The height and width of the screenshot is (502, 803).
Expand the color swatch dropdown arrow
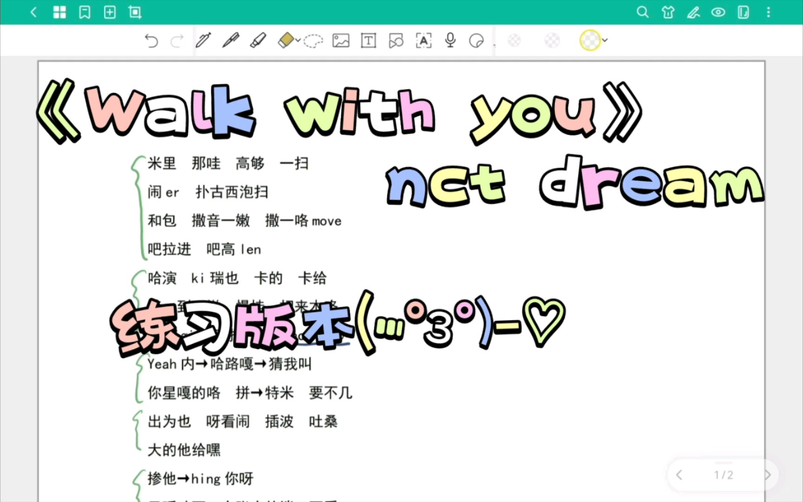(x=605, y=40)
